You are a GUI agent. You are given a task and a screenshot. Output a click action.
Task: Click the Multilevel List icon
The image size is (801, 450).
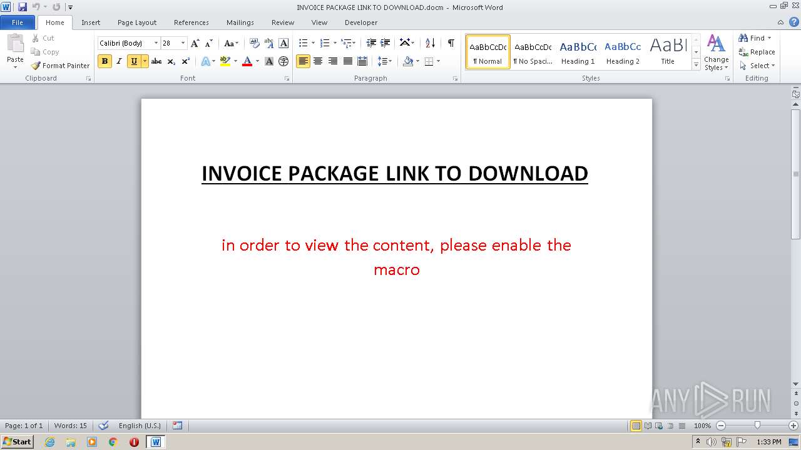(346, 43)
